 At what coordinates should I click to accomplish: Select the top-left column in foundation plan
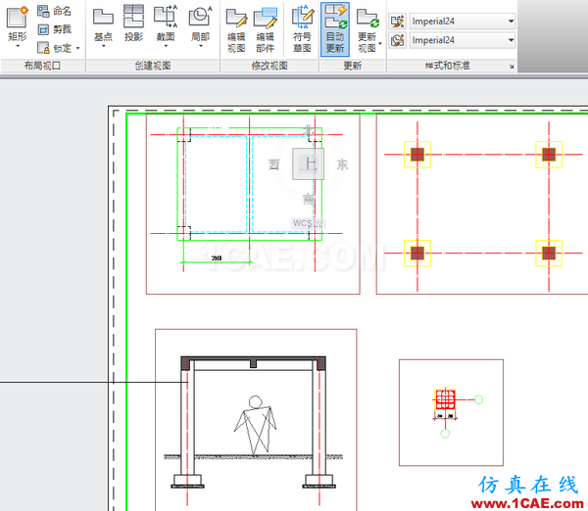417,155
